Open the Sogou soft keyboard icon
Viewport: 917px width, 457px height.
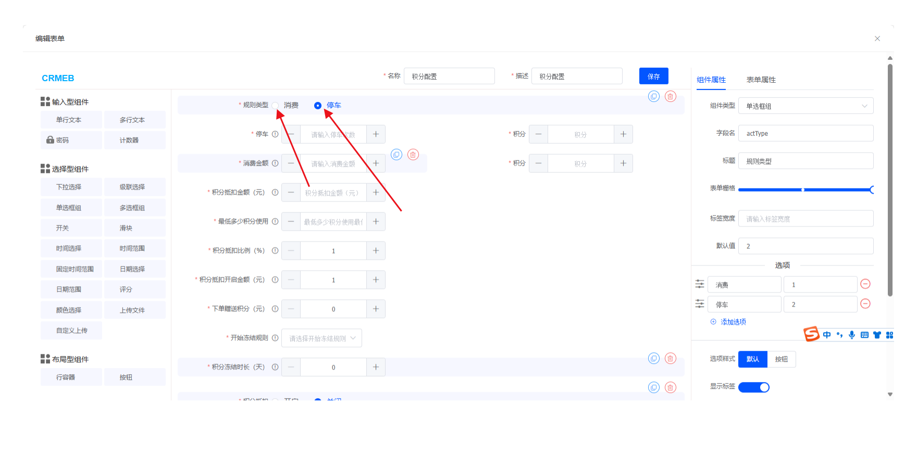[x=864, y=335]
